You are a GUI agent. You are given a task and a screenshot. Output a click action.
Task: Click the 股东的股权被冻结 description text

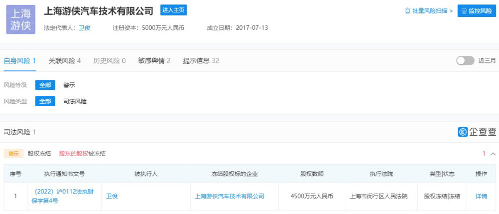coord(82,154)
